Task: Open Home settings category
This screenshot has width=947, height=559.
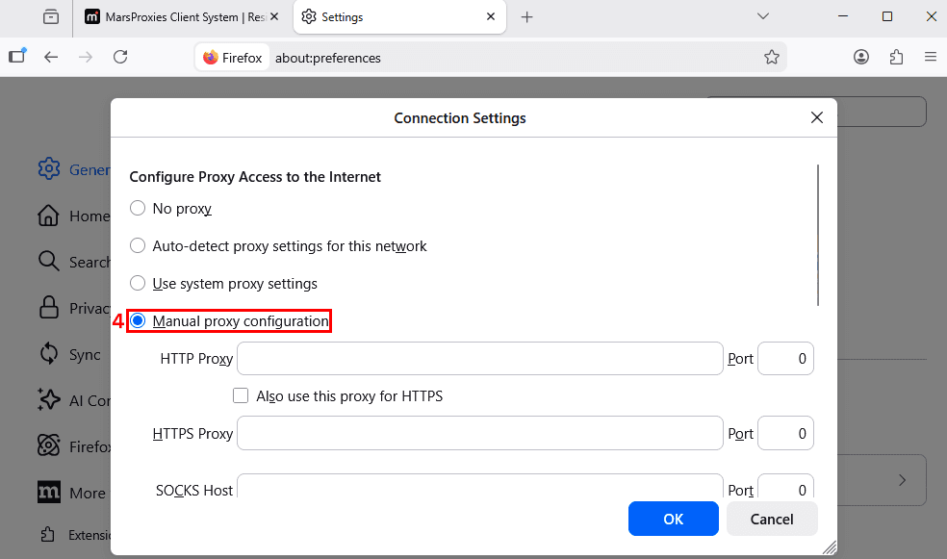Action: tap(72, 216)
